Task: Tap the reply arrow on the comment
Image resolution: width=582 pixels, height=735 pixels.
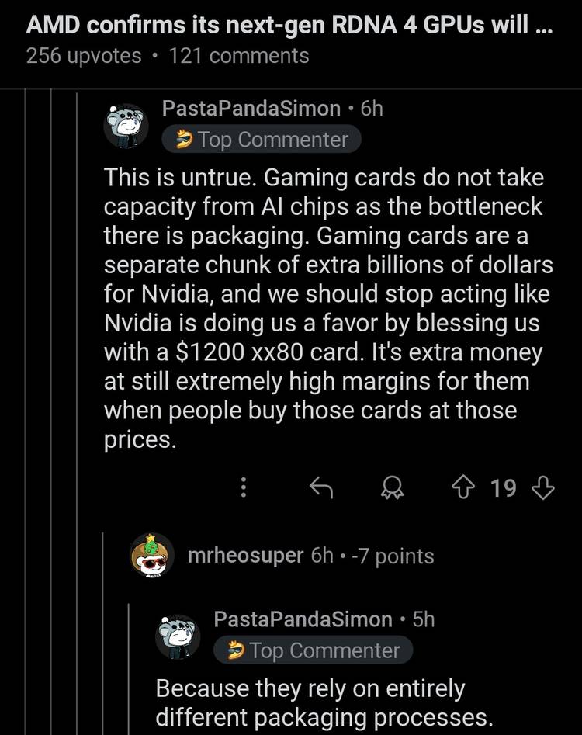Action: (321, 487)
